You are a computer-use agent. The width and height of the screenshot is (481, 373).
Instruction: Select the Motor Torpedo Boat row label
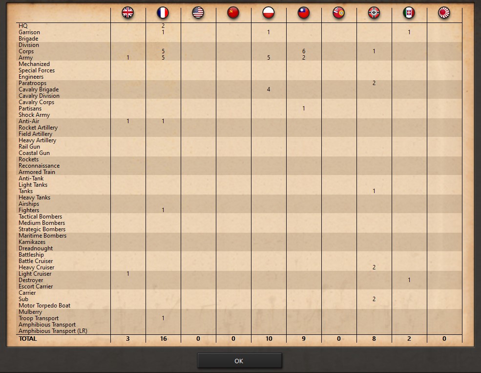(x=44, y=306)
